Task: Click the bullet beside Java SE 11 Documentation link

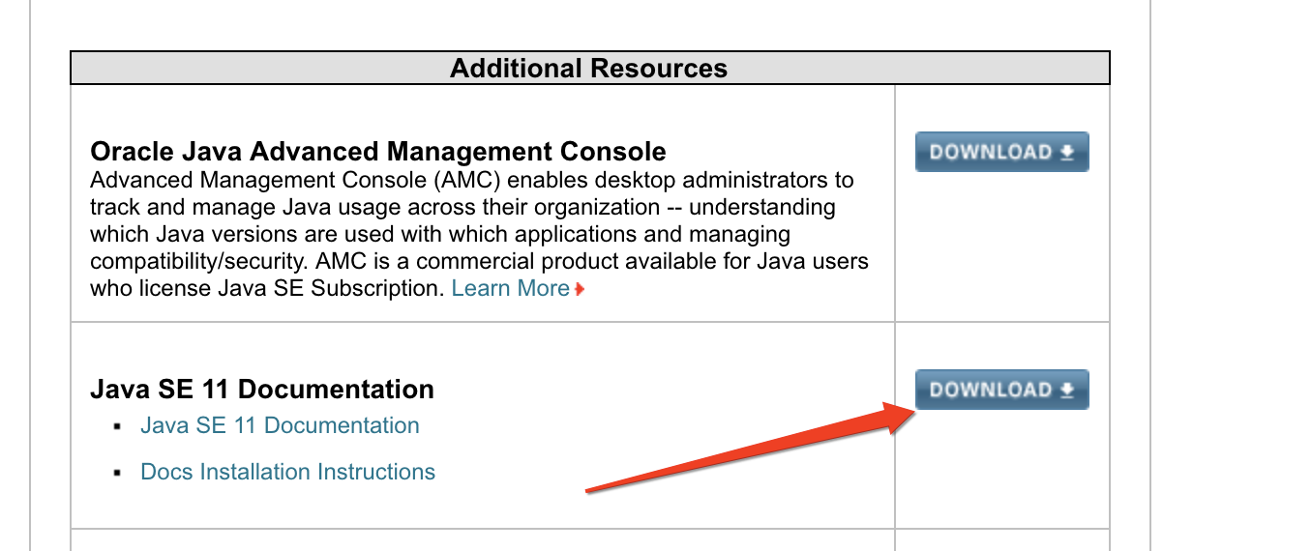Action: [118, 426]
